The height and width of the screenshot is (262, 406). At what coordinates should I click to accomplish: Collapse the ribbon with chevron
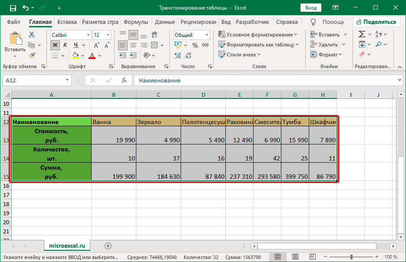pos(399,67)
